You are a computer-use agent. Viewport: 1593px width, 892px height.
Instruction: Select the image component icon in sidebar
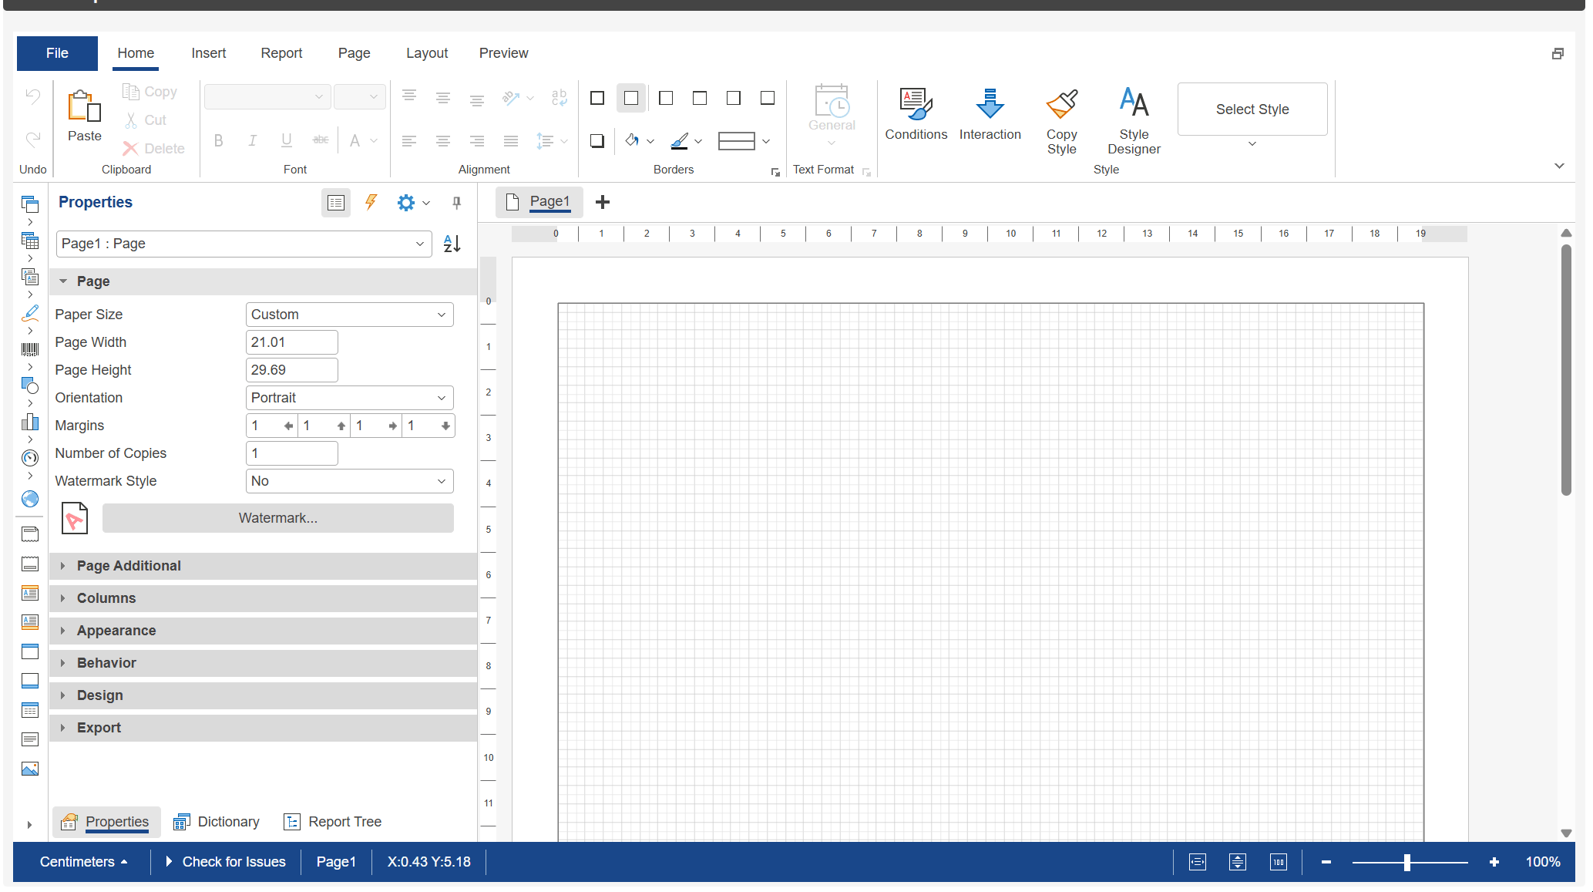(30, 769)
